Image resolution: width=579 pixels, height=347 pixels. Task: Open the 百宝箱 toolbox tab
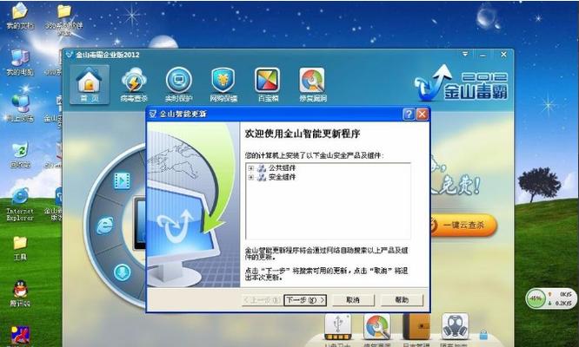268,85
